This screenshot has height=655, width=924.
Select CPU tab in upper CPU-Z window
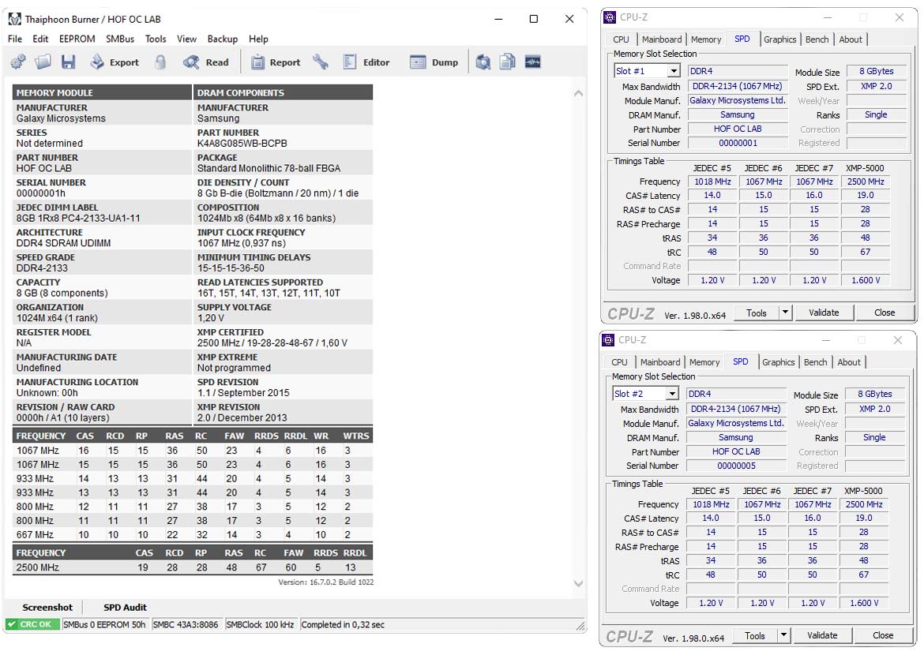point(621,39)
